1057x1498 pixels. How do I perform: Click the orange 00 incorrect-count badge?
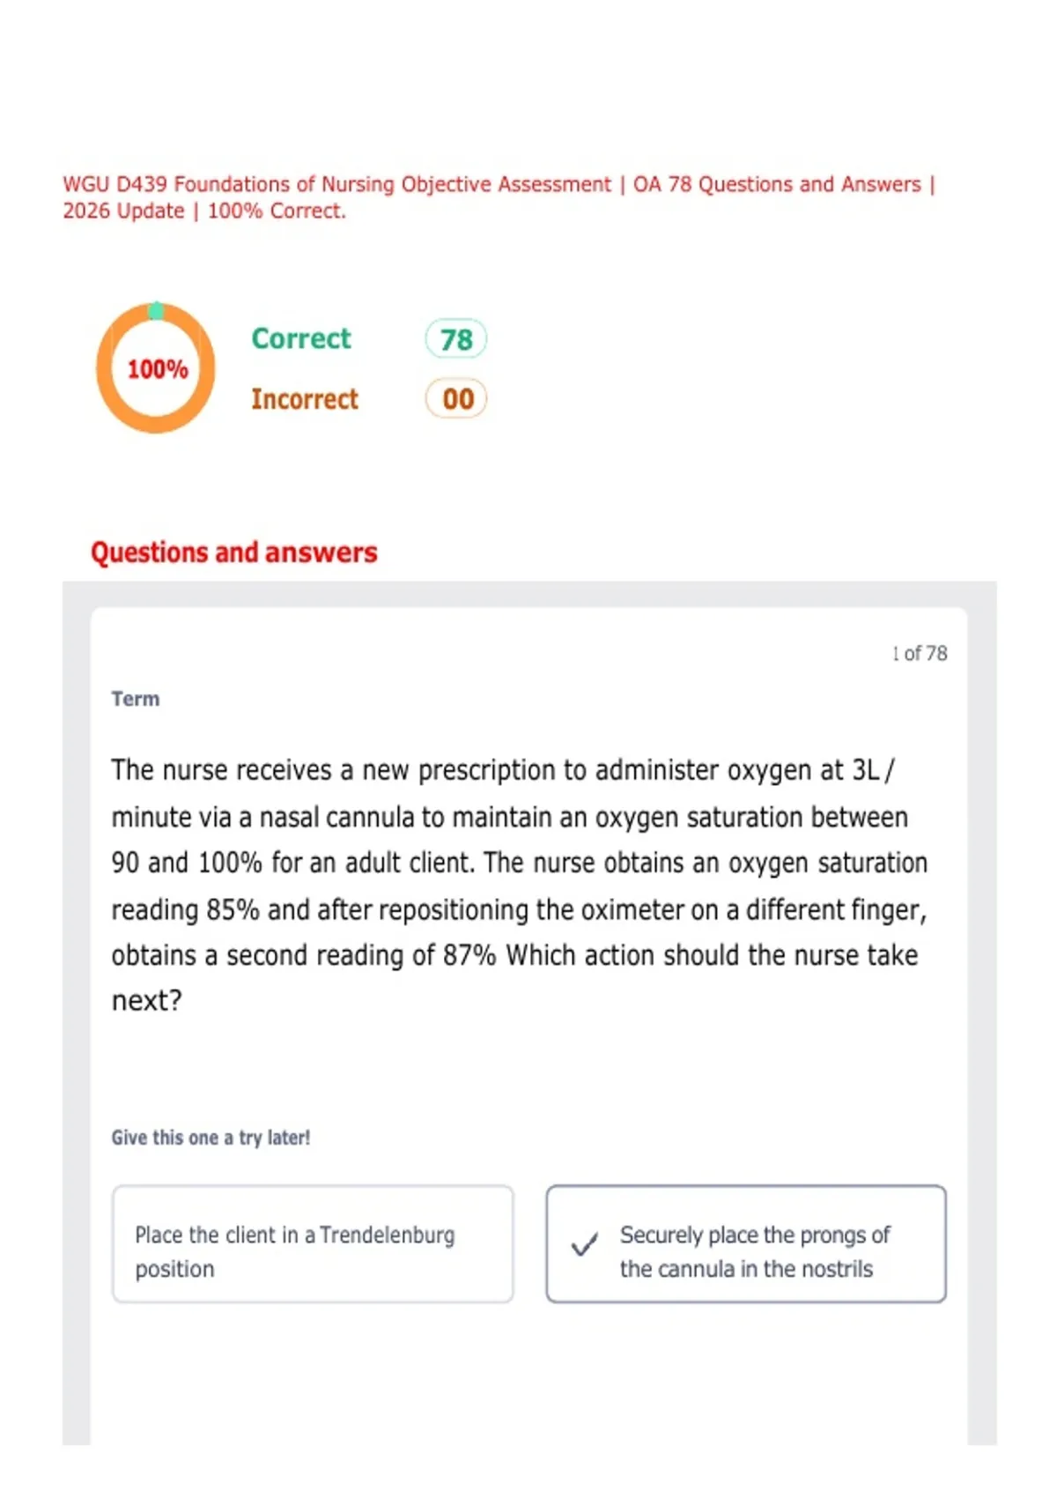(x=456, y=398)
